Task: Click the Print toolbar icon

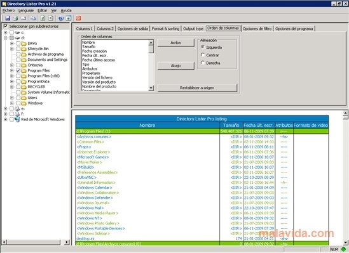Action: [15, 18]
